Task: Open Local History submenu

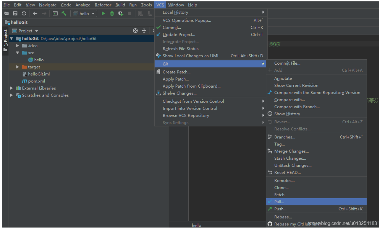Action: click(210, 12)
